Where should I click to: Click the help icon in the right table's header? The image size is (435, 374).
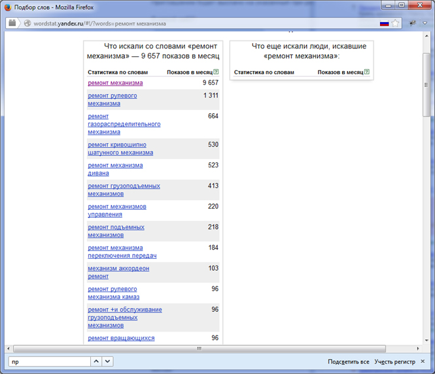pos(367,72)
